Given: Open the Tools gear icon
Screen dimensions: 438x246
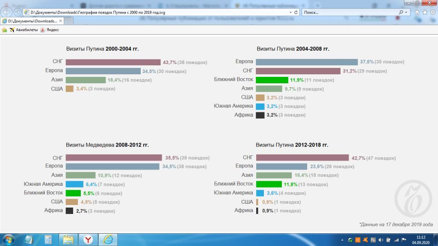Looking at the screenshot, I should [432, 12].
